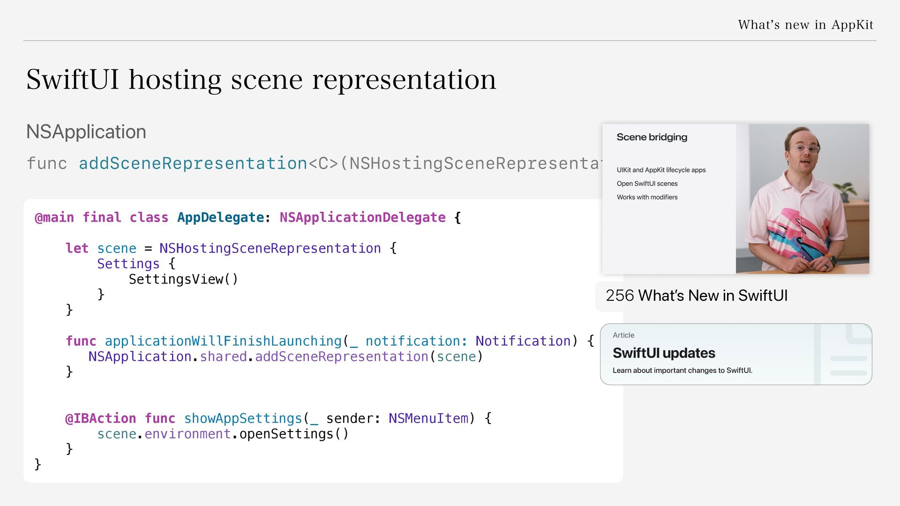Click 'Works with modifiers' text in thumbnail
The height and width of the screenshot is (506, 900).
tap(647, 197)
